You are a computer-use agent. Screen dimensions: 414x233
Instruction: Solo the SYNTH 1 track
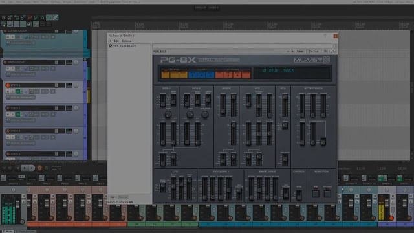coord(12,91)
